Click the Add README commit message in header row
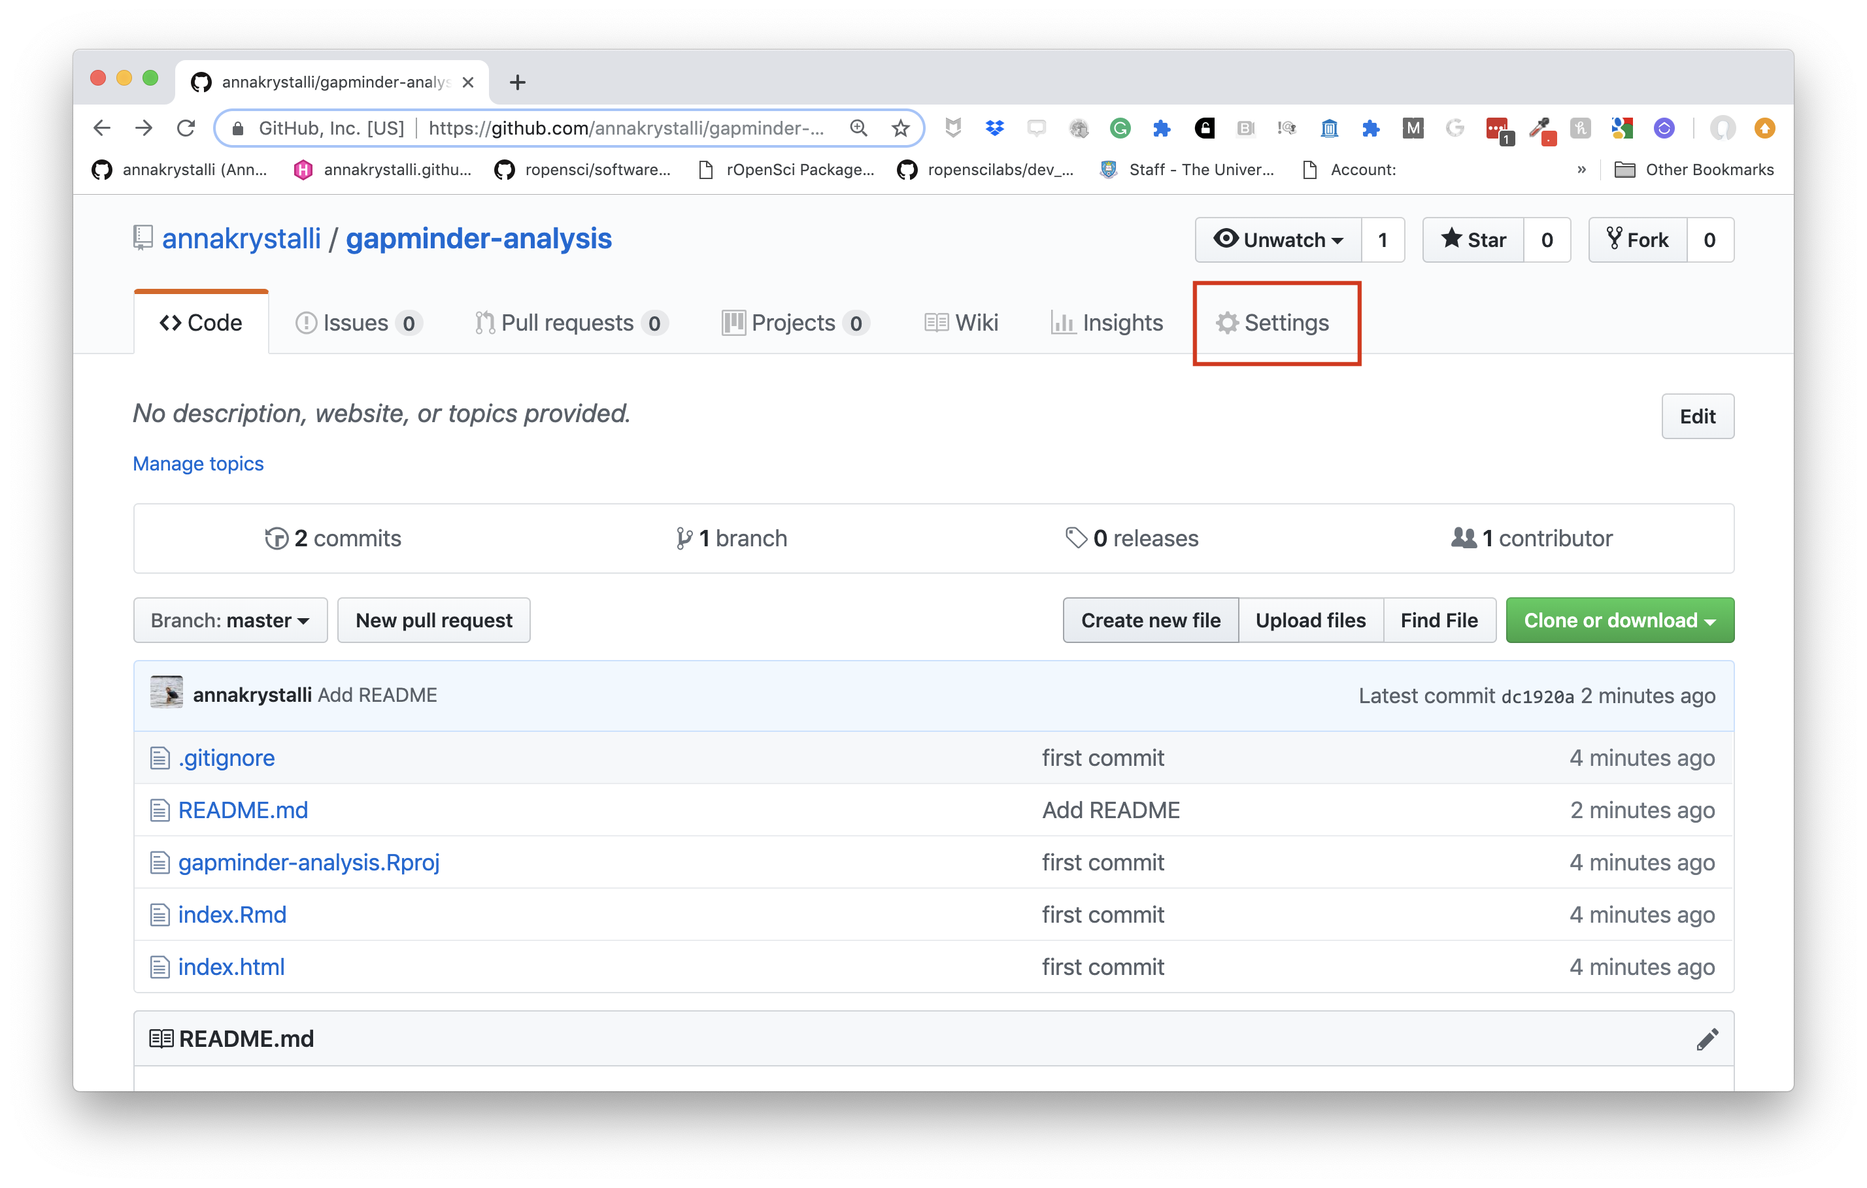1867x1188 pixels. (x=378, y=695)
